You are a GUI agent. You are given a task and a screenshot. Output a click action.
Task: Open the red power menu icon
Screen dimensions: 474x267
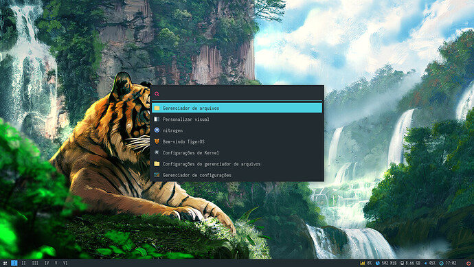469,264
